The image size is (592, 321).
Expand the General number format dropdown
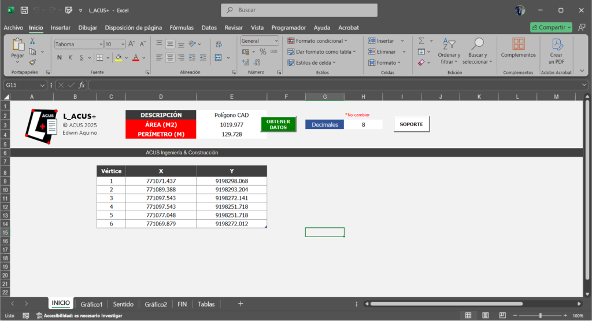click(276, 41)
